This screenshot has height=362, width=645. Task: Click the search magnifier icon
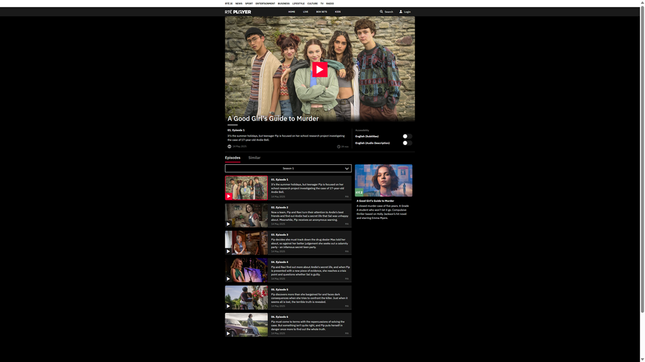tap(382, 12)
